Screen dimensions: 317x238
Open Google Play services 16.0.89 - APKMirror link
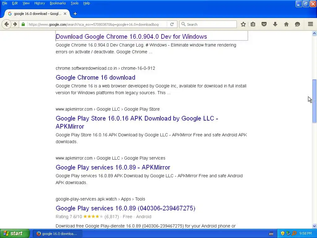113,167
